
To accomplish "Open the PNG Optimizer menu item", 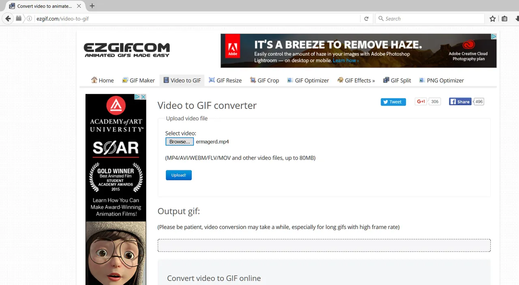I will point(442,80).
